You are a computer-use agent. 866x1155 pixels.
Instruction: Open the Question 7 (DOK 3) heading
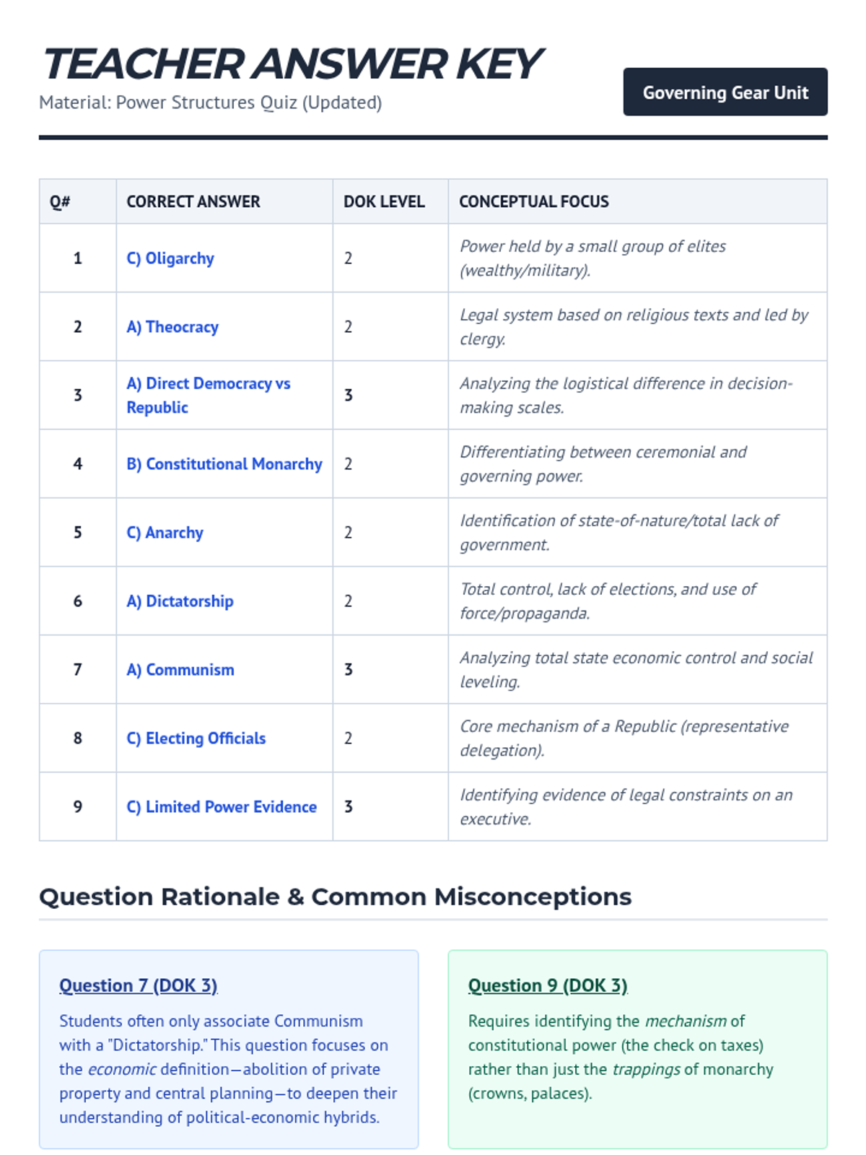tap(138, 985)
